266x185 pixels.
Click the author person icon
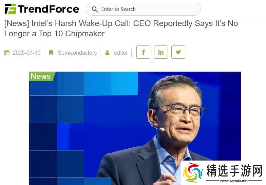pyautogui.click(x=107, y=53)
